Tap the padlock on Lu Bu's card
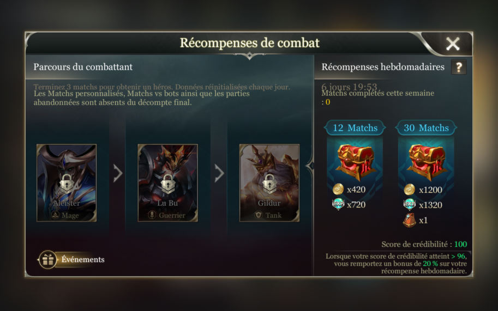This screenshot has width=498, height=311. [x=167, y=184]
